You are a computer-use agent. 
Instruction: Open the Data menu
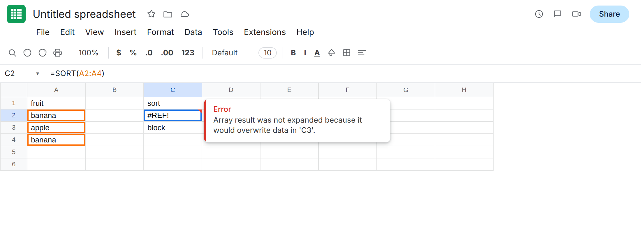(193, 32)
